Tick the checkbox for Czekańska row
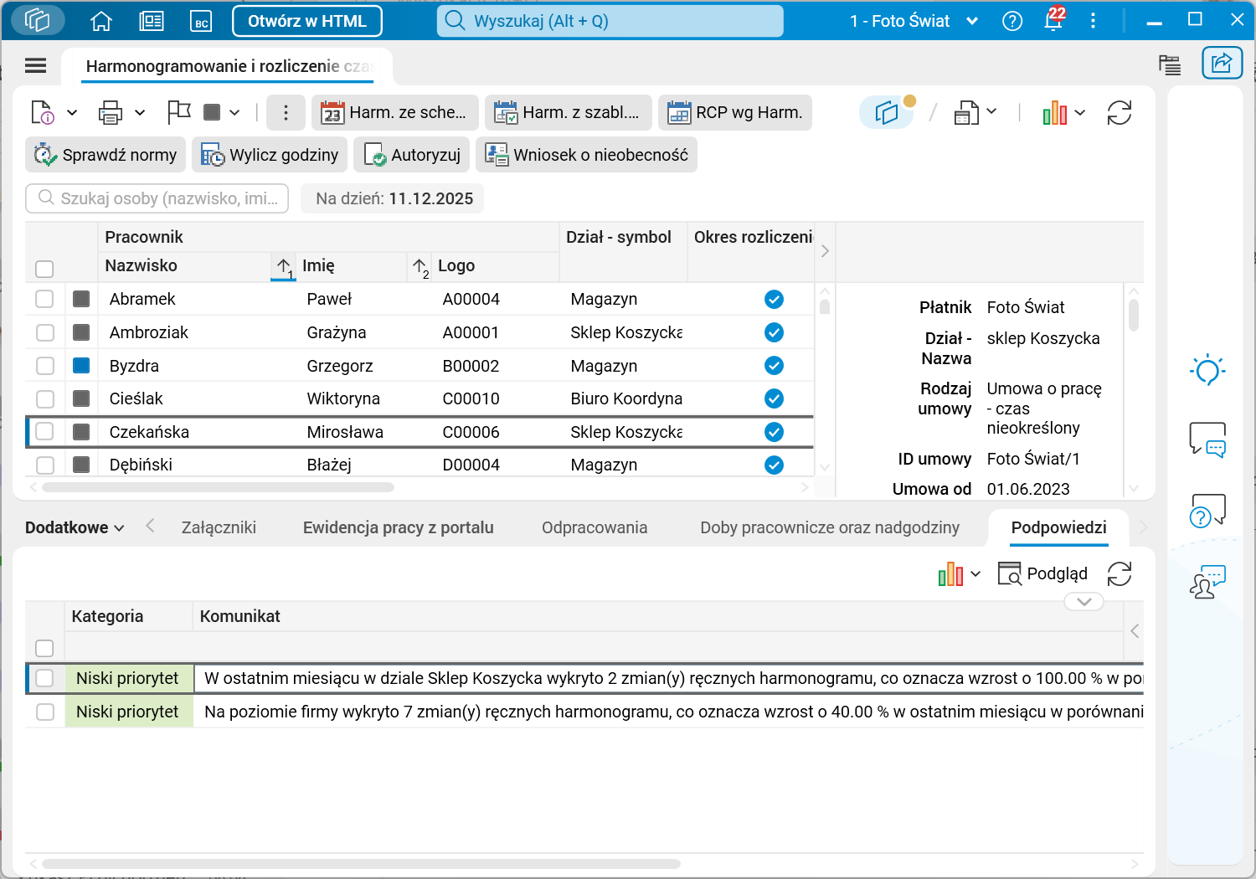 coord(45,432)
